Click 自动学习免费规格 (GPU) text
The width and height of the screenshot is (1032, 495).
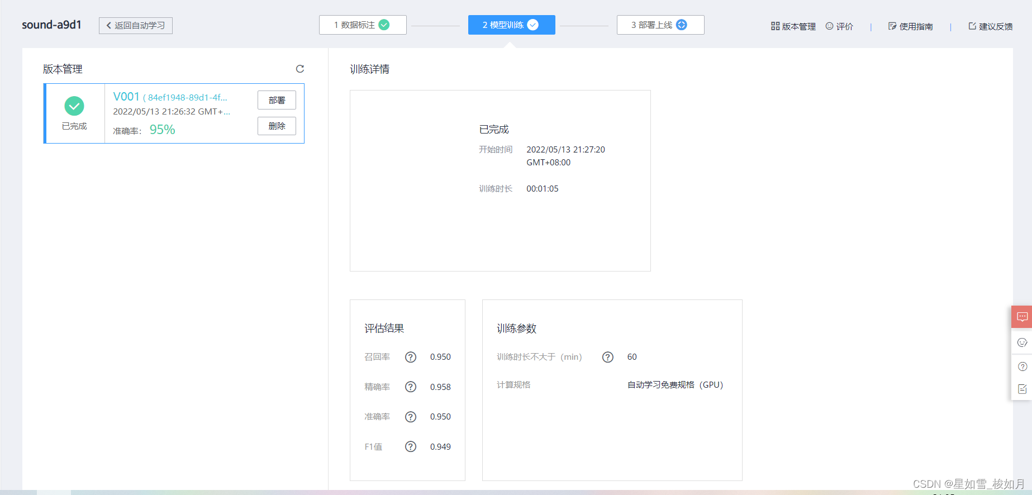[x=675, y=385]
